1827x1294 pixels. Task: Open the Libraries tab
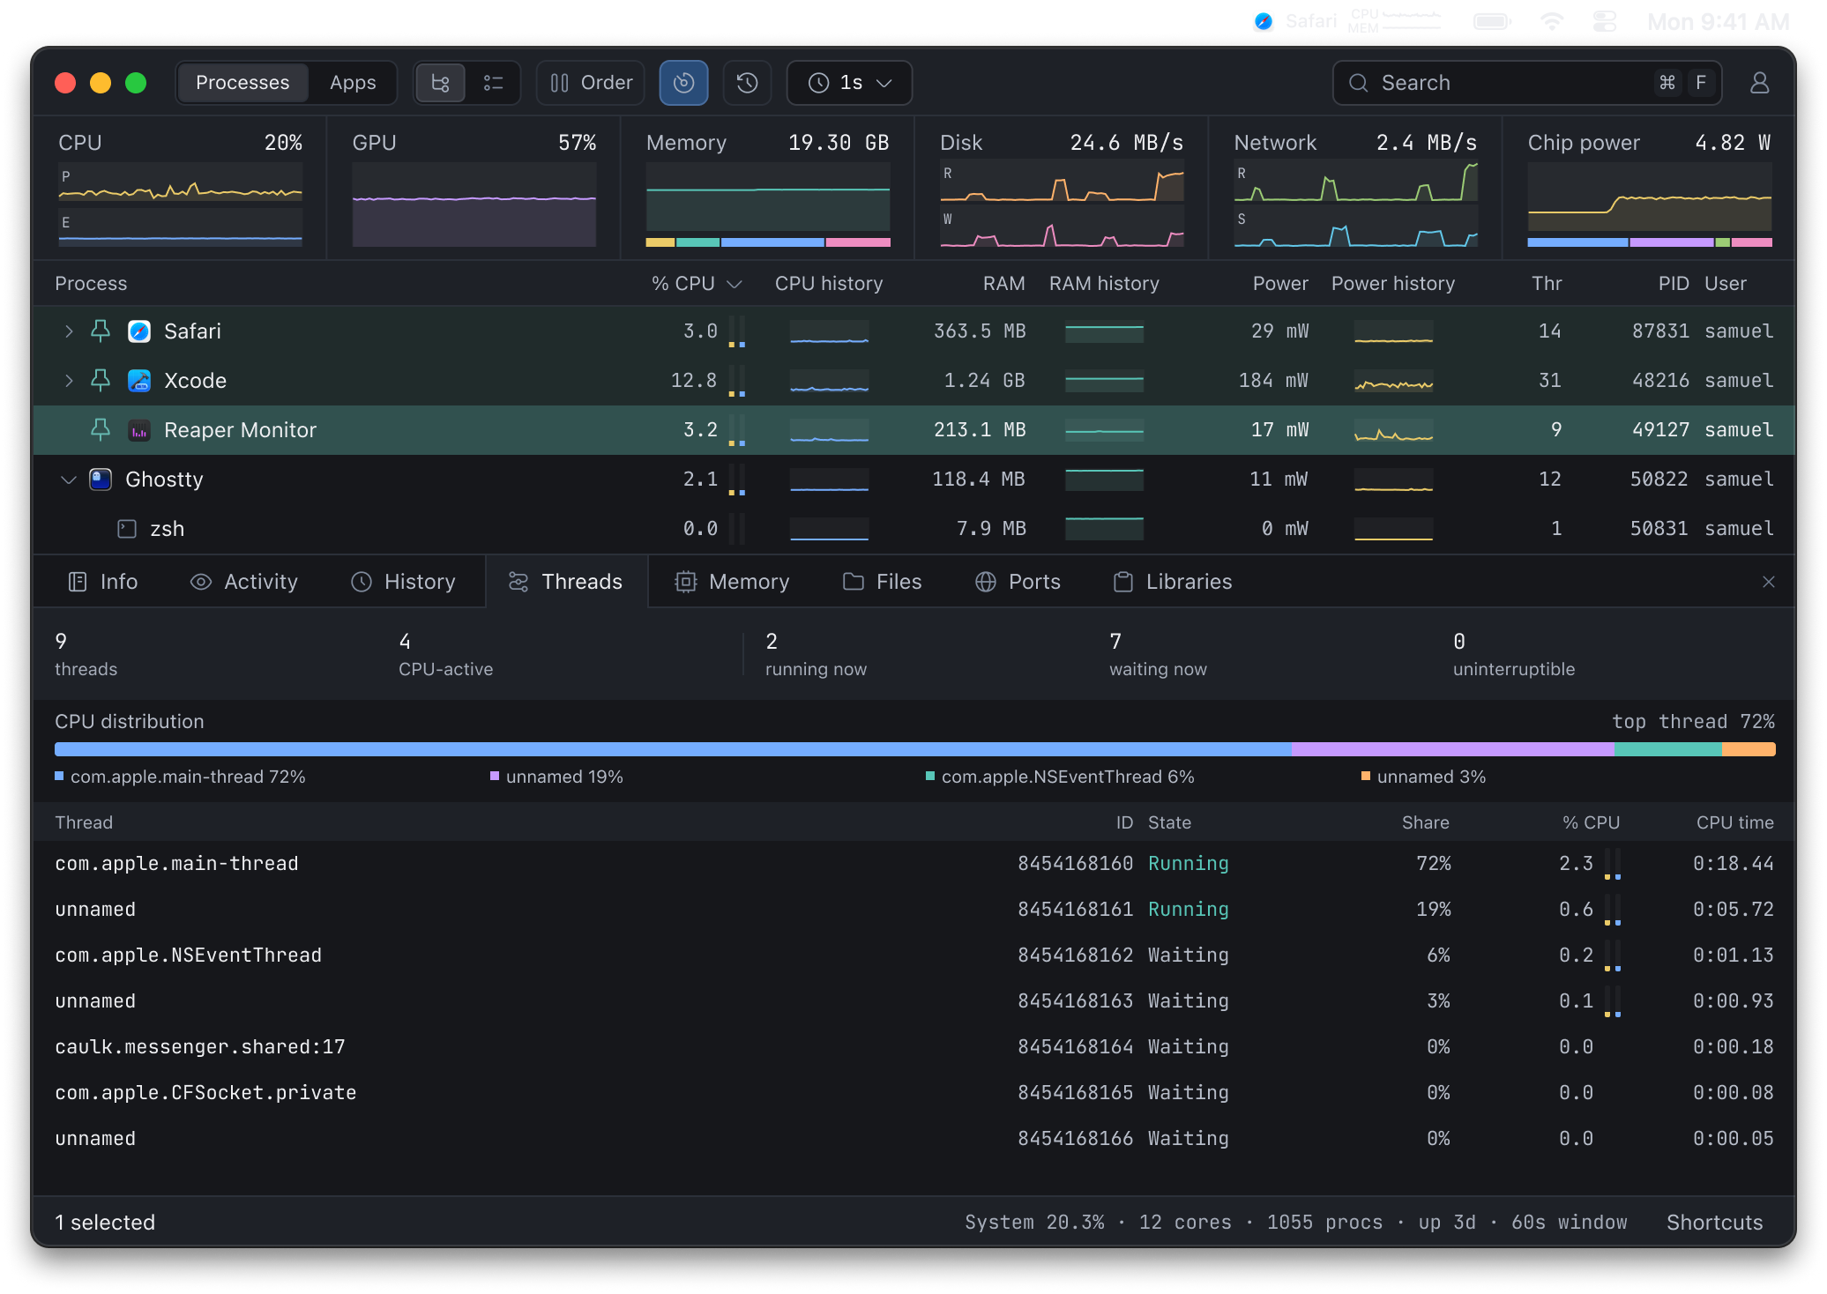1172,582
